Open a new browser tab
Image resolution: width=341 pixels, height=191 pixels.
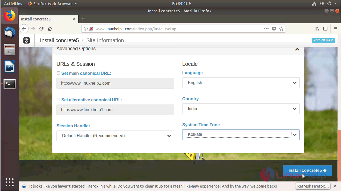(x=83, y=19)
